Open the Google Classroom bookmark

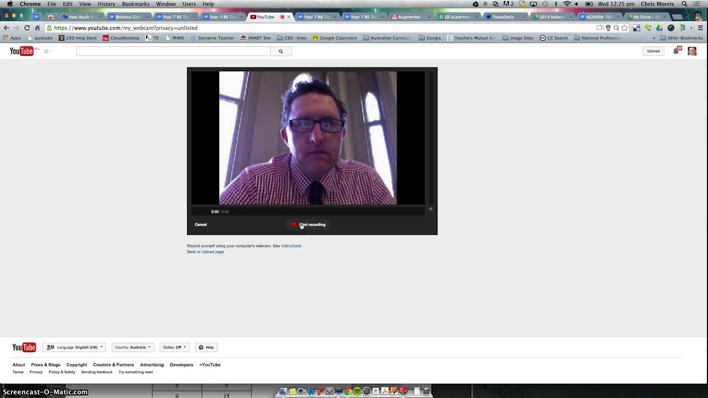pos(334,38)
